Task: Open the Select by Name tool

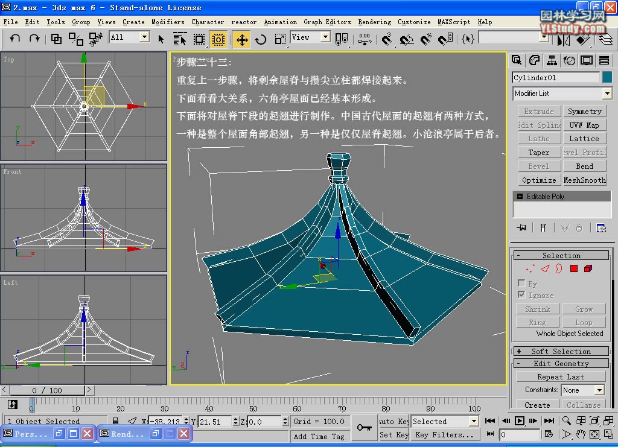Action: [x=180, y=39]
